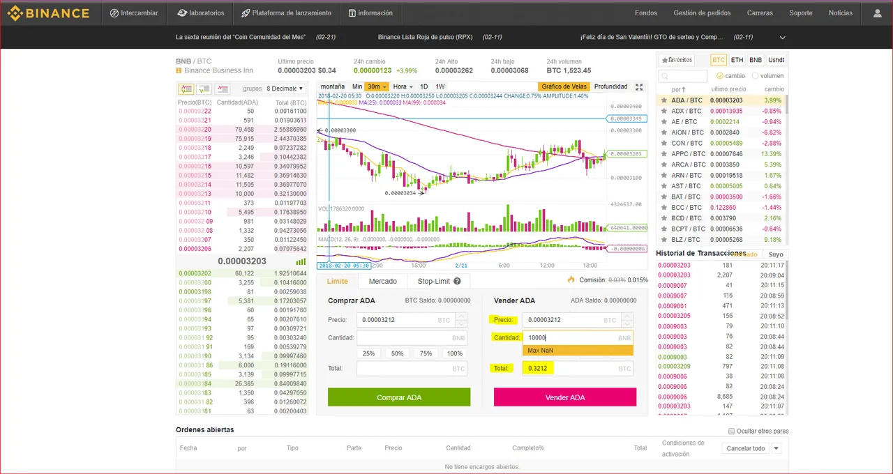Open the Hora interval dropdown
Screen dimensions: 893x474
403,86
